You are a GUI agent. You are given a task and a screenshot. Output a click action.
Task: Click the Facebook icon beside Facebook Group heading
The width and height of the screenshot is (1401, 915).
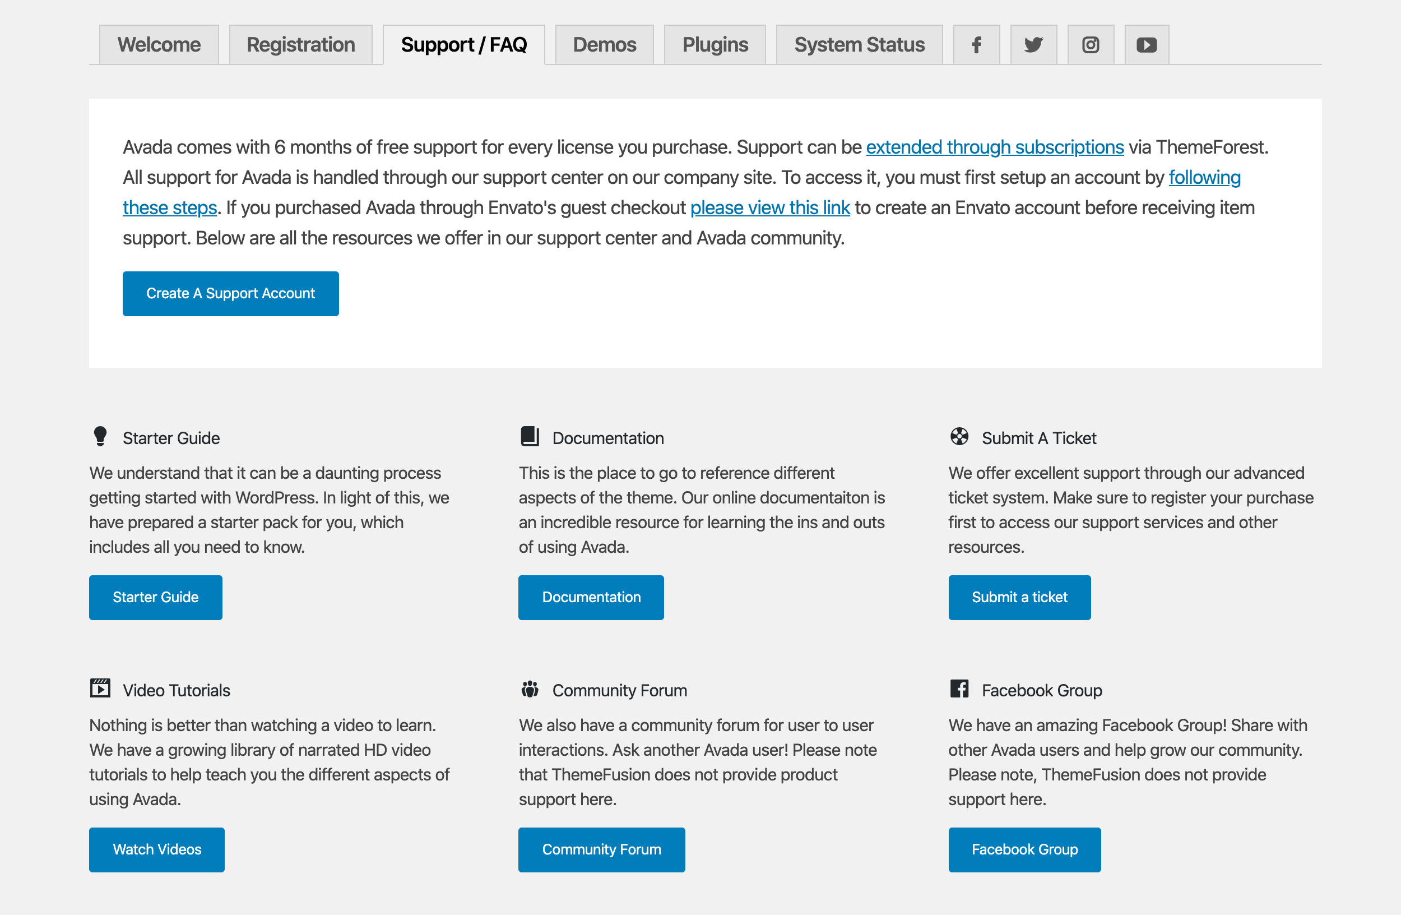point(959,688)
